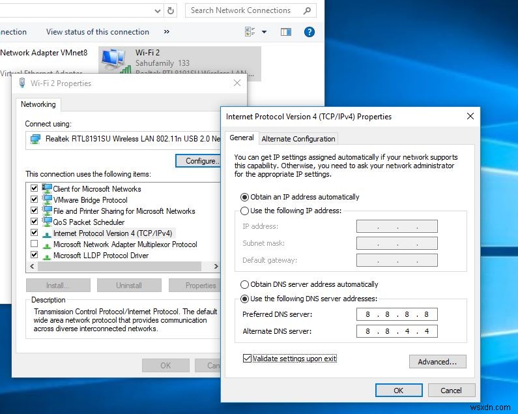Open the view options dropdown arrow
The image size is (518, 414).
(x=265, y=32)
